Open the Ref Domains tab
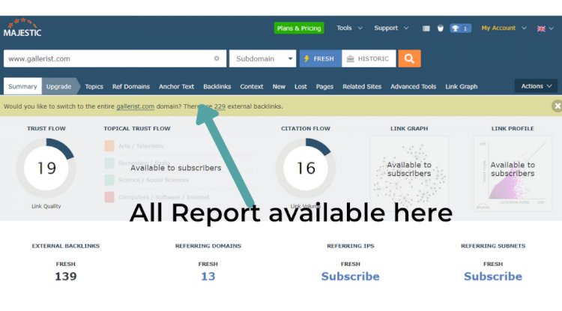 tap(131, 86)
